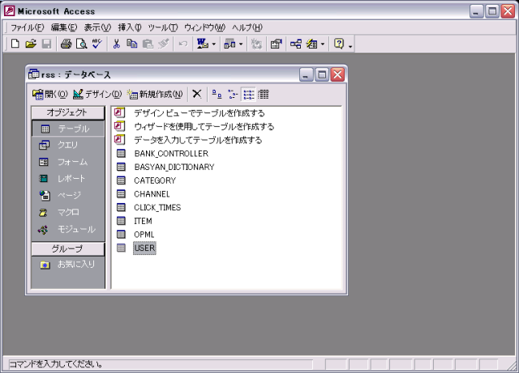The height and width of the screenshot is (373, 519).
Task: Switch to Large Icons view
Action: [217, 94]
